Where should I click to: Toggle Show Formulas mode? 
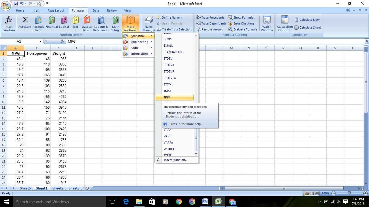tap(241, 18)
